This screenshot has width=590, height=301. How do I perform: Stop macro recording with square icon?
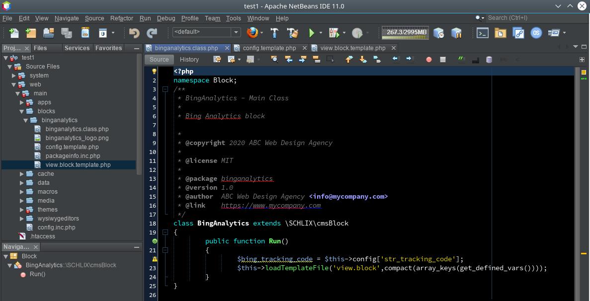pyautogui.click(x=443, y=60)
